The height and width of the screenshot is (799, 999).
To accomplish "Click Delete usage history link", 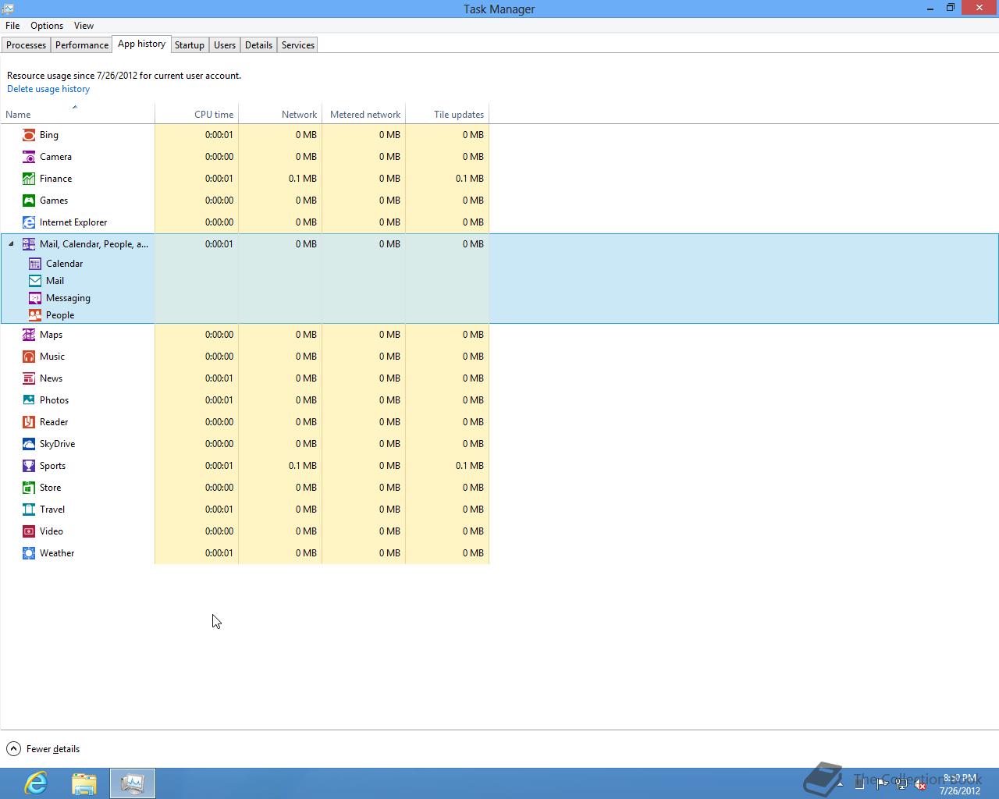I will [48, 89].
